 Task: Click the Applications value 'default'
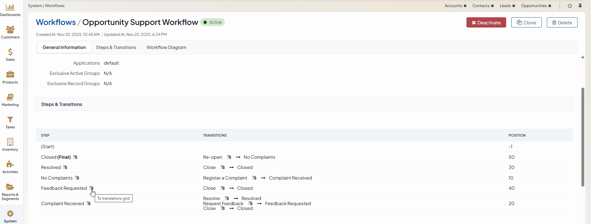(111, 63)
